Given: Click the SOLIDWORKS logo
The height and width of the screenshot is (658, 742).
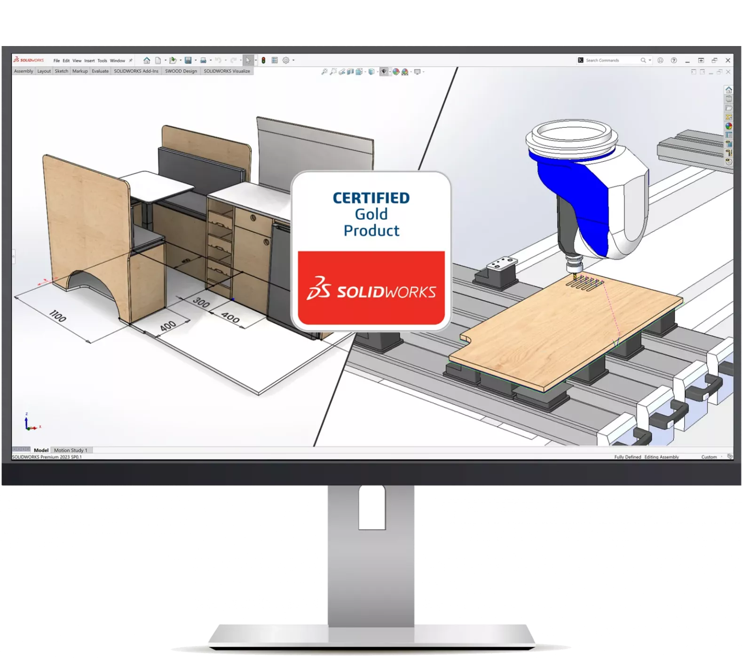Looking at the screenshot, I should (28, 60).
